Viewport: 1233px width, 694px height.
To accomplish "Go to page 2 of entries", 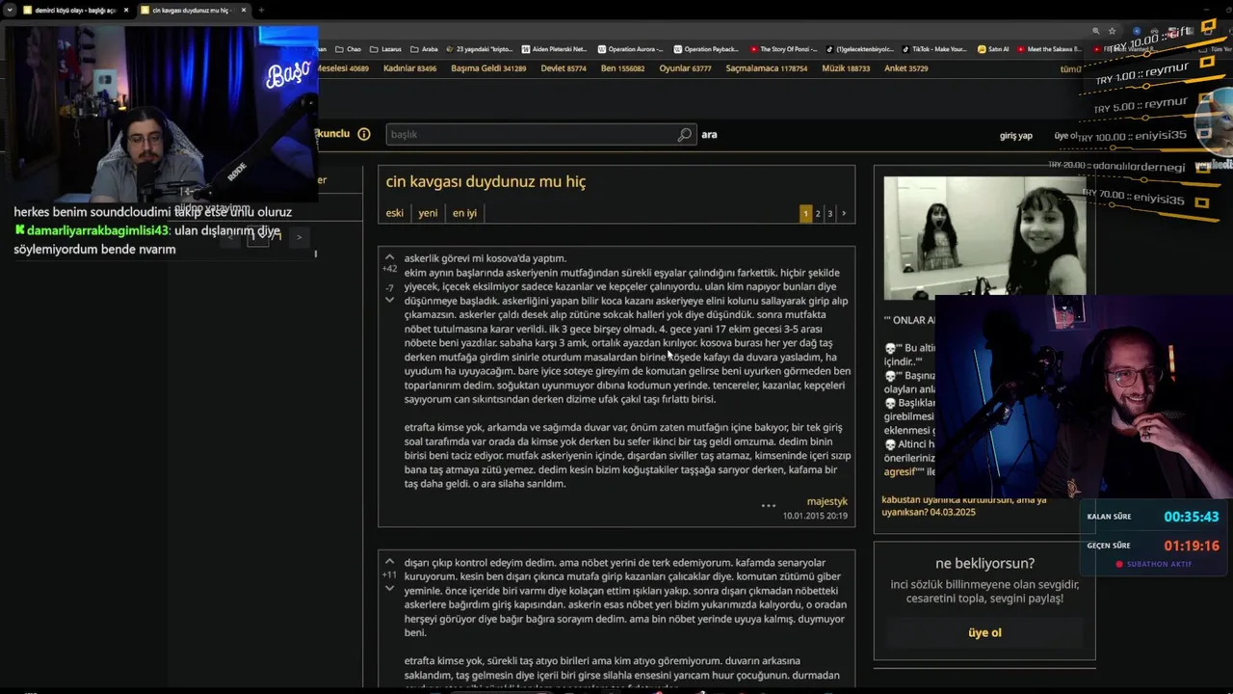I will tap(818, 213).
